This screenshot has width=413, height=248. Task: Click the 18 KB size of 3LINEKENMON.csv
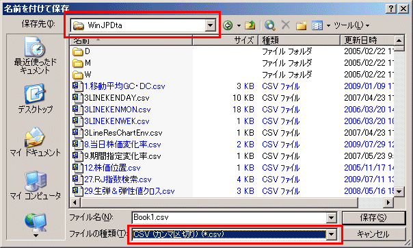point(243,109)
